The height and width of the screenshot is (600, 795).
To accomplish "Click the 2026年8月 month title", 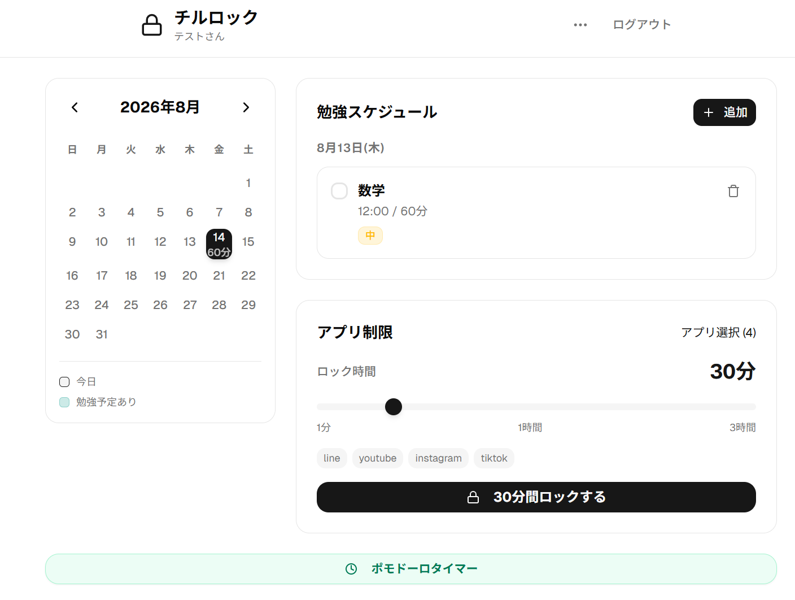I will coord(160,107).
